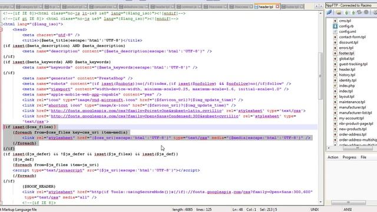Switch to the slideshow.css editor tab
Screen dimensions: 377x212
pyautogui.click(x=134, y=6)
